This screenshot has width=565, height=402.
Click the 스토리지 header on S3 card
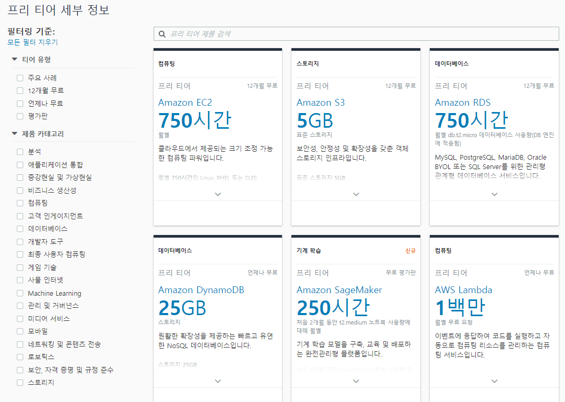[x=308, y=63]
